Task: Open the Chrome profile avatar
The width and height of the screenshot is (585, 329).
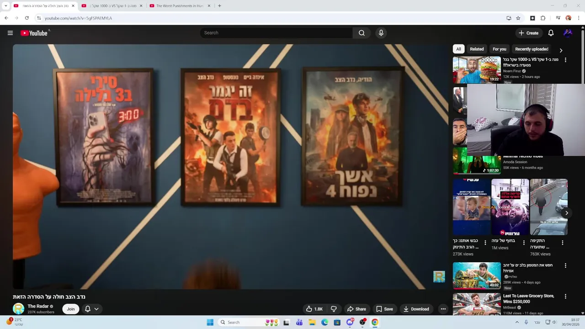Action: (x=568, y=18)
